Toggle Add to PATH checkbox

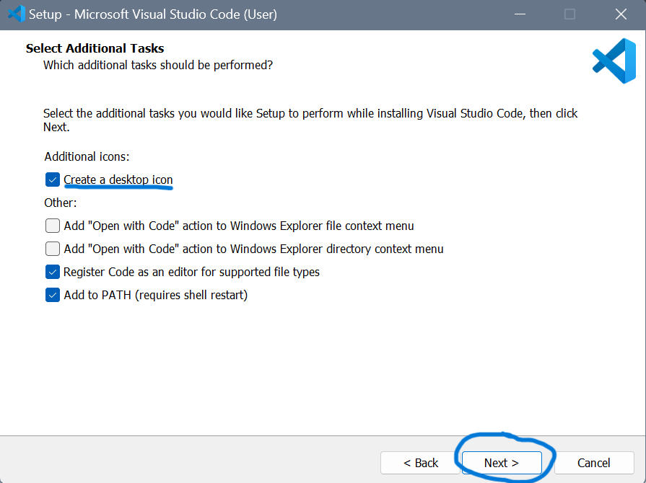click(52, 295)
